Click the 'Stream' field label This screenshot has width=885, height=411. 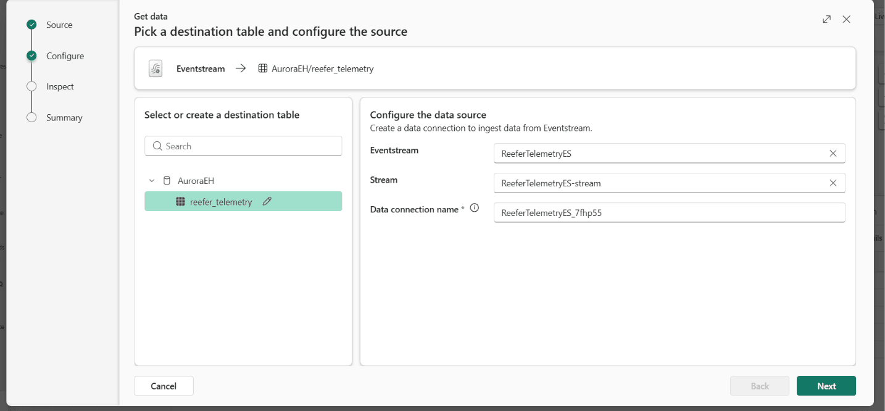383,180
